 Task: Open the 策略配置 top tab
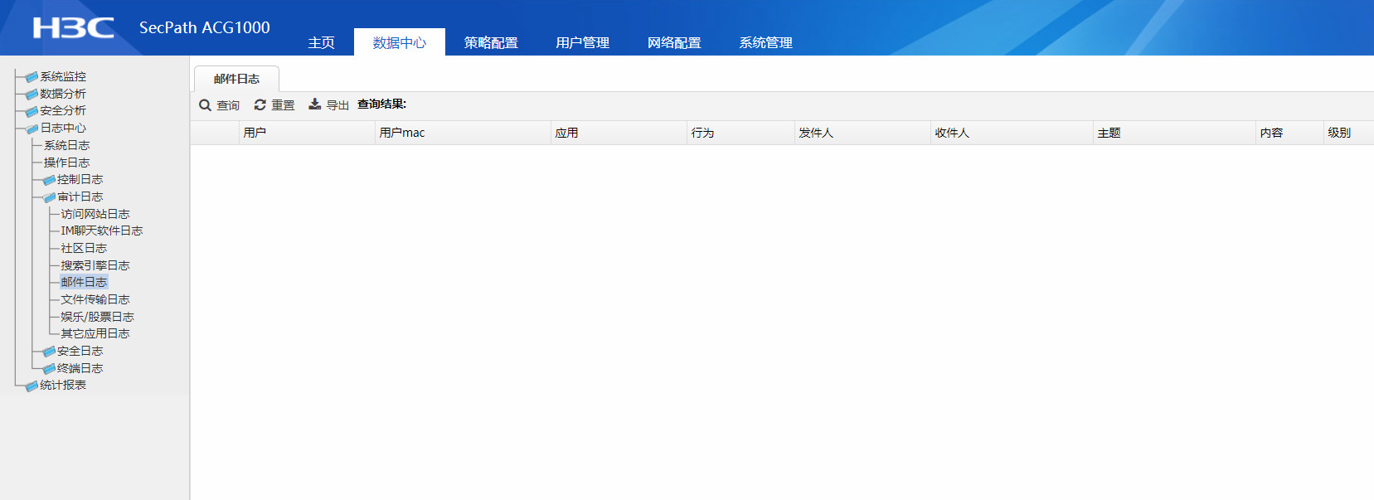tap(491, 43)
